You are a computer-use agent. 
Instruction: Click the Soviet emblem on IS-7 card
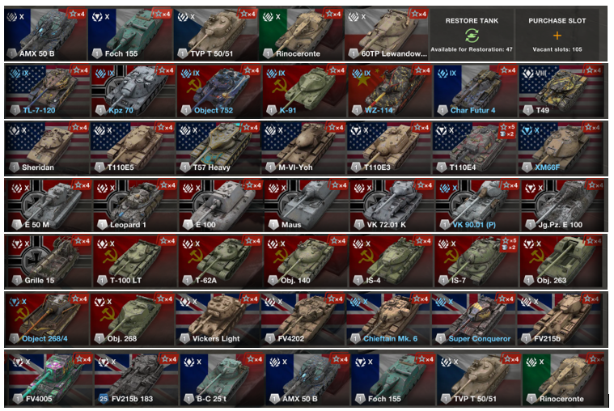[x=450, y=256]
